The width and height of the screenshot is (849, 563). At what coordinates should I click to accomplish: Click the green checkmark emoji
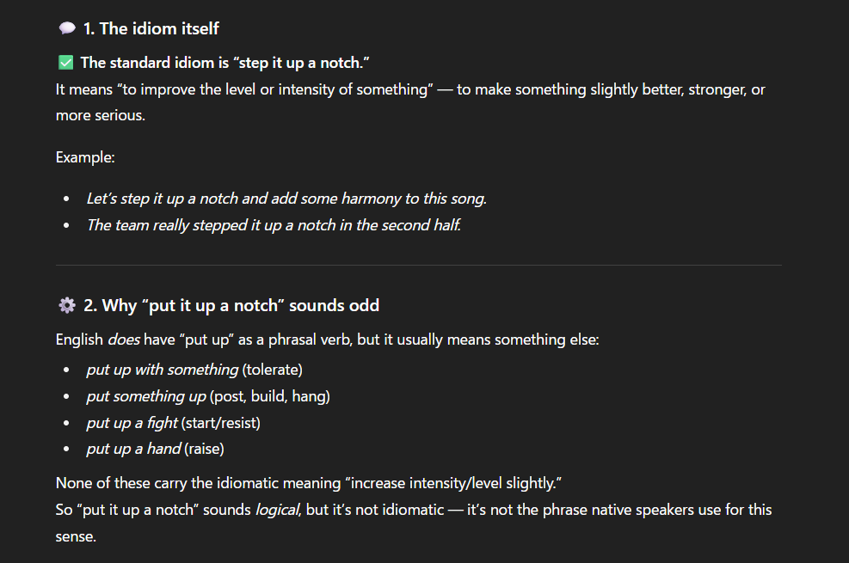65,63
